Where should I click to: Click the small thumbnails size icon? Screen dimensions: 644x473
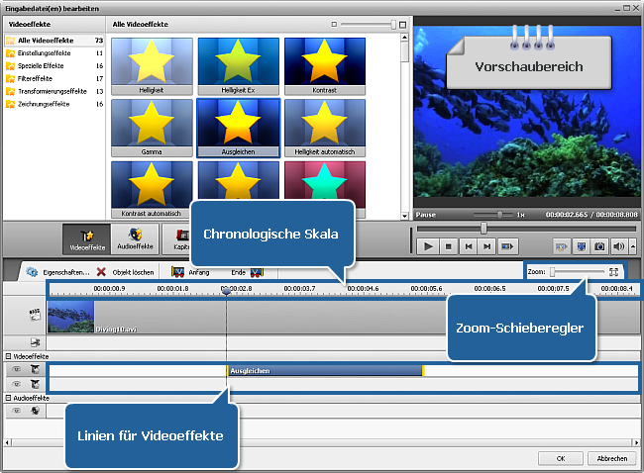[x=334, y=25]
